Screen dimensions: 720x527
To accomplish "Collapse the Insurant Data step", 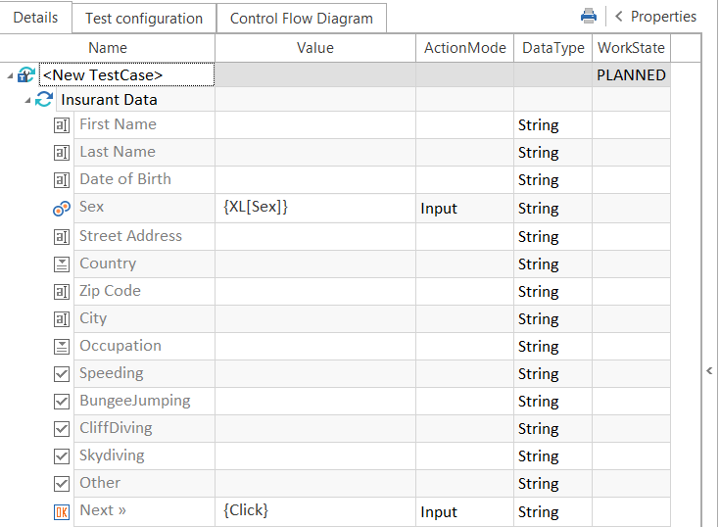I will 27,100.
